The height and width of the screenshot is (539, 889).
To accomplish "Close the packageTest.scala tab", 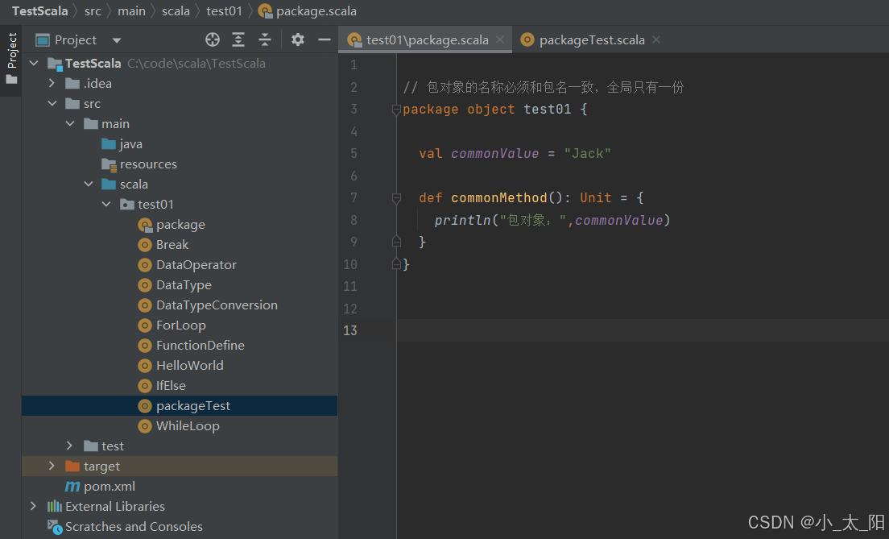I will click(656, 39).
